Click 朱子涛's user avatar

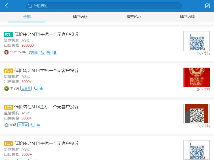click(x=6, y=89)
